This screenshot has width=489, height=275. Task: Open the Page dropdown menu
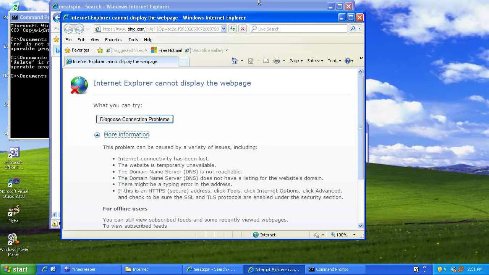296,61
